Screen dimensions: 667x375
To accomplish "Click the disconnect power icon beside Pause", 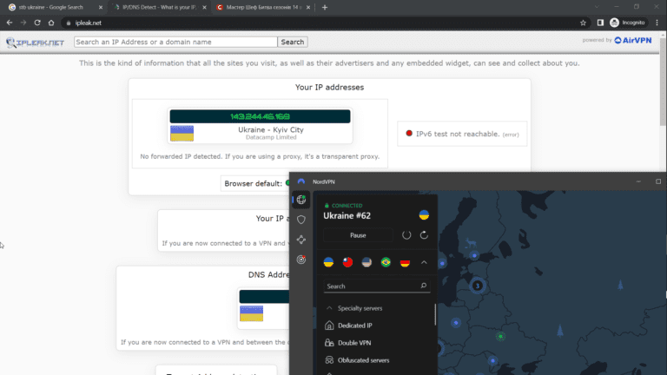I will coord(406,235).
